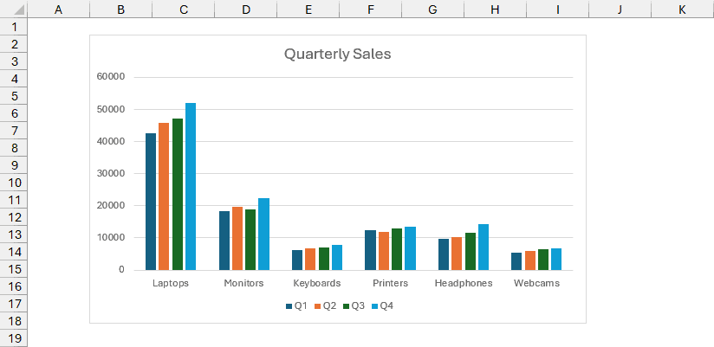Viewport: 714px width, 347px height.
Task: Click column header H
Action: 495,10
